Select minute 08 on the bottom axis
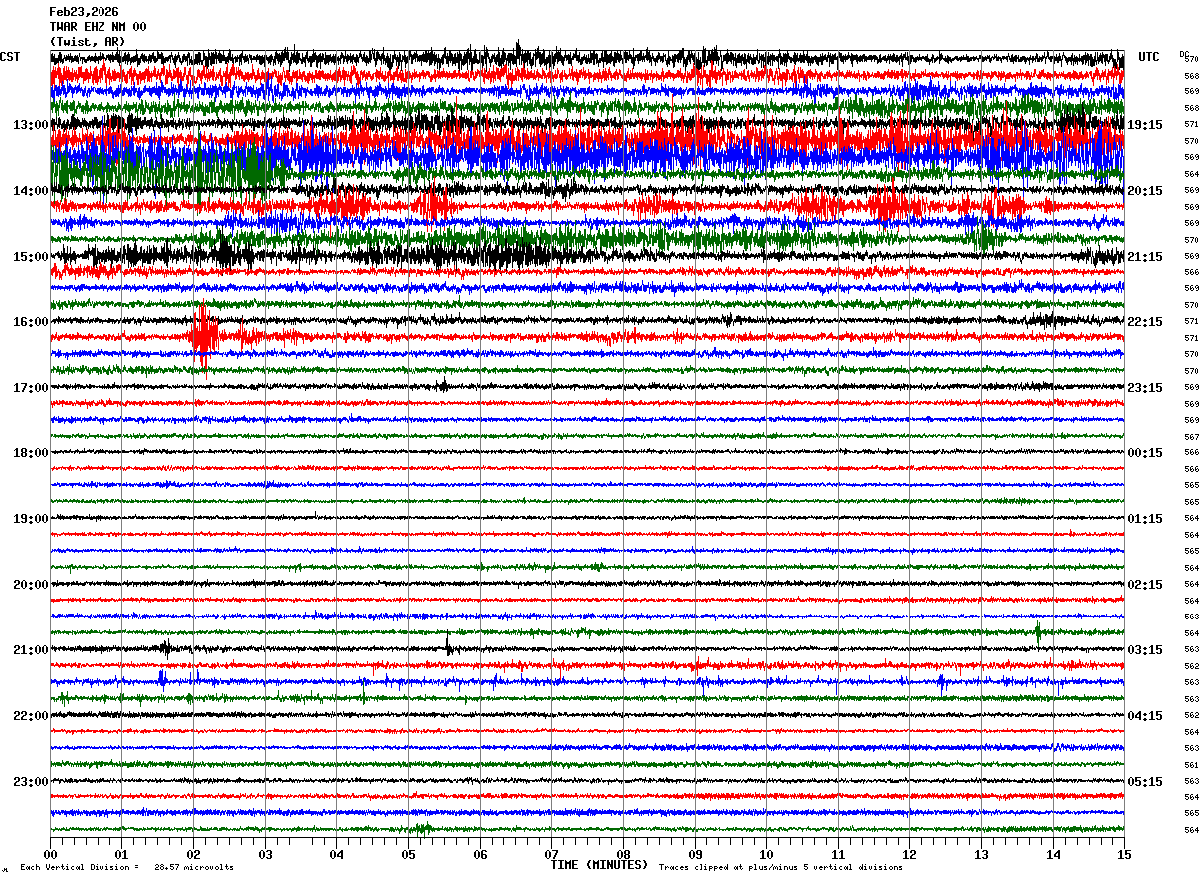Image resolution: width=1204 pixels, height=881 pixels. [623, 854]
